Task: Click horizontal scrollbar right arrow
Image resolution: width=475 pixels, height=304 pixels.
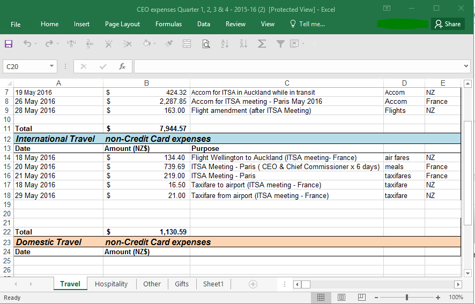Action: click(x=458, y=284)
